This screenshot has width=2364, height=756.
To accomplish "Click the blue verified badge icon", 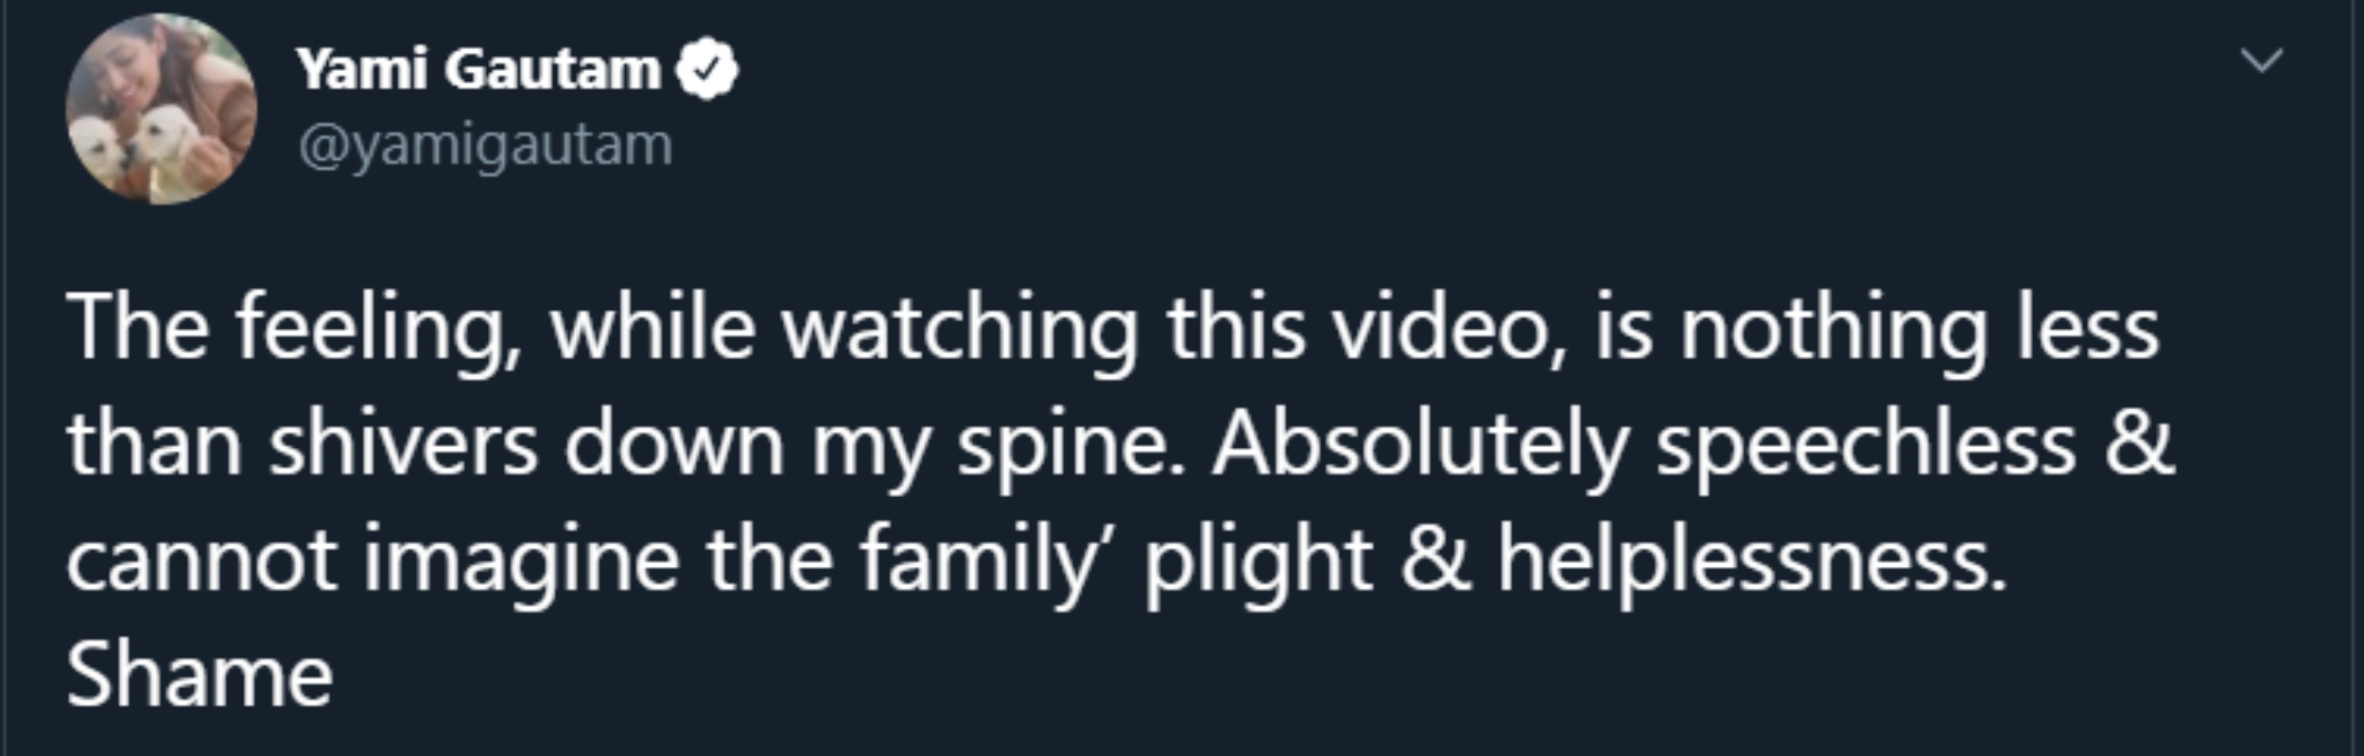I will [708, 70].
